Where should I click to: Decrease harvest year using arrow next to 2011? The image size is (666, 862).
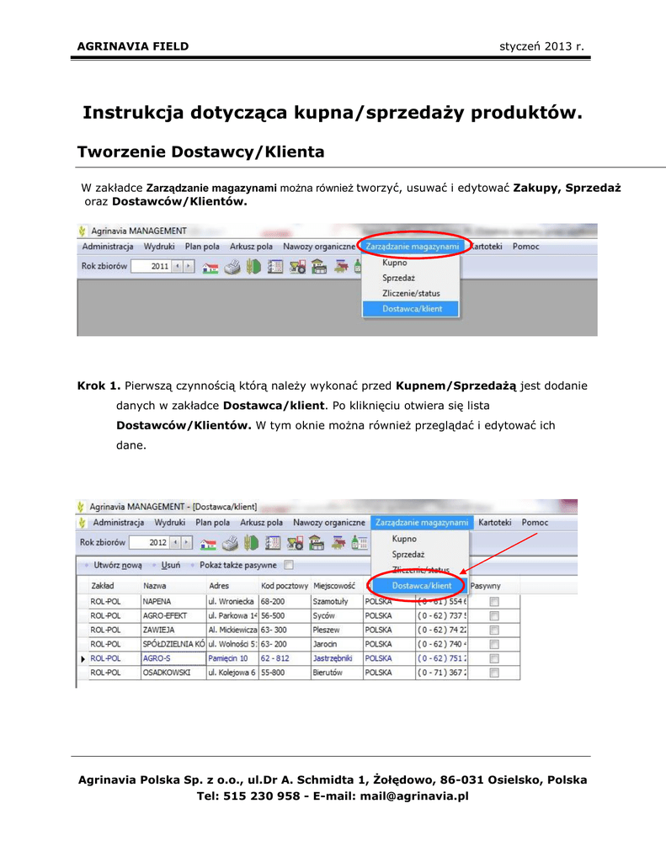point(178,266)
